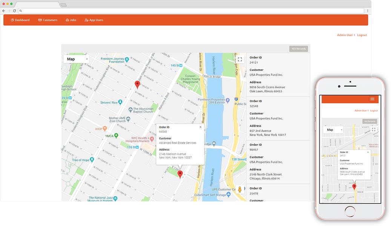Click 2146 Madison Avenue in the popup
Viewport: 391px width, 226px height.
click(173, 154)
